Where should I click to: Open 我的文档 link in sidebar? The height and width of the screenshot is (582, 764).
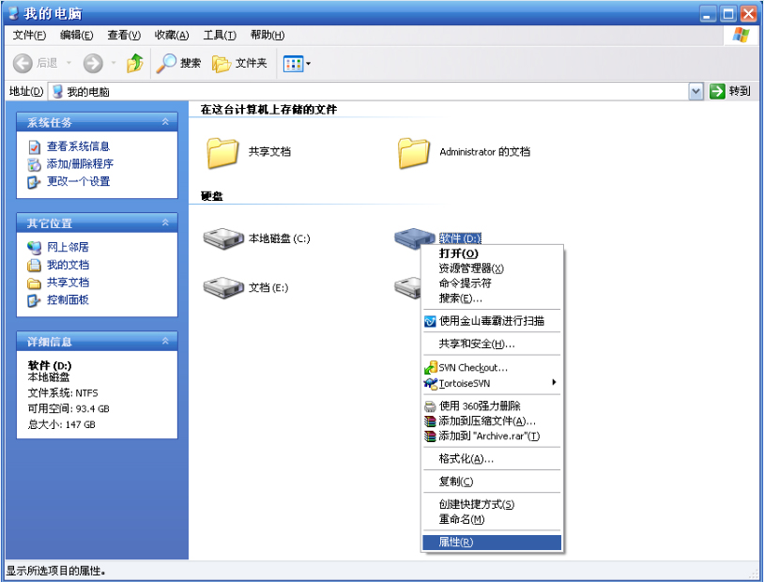68,265
